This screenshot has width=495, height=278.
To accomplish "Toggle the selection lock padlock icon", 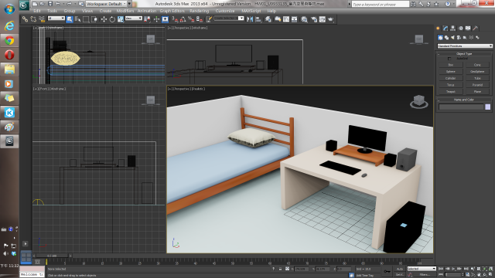I will click(280, 269).
